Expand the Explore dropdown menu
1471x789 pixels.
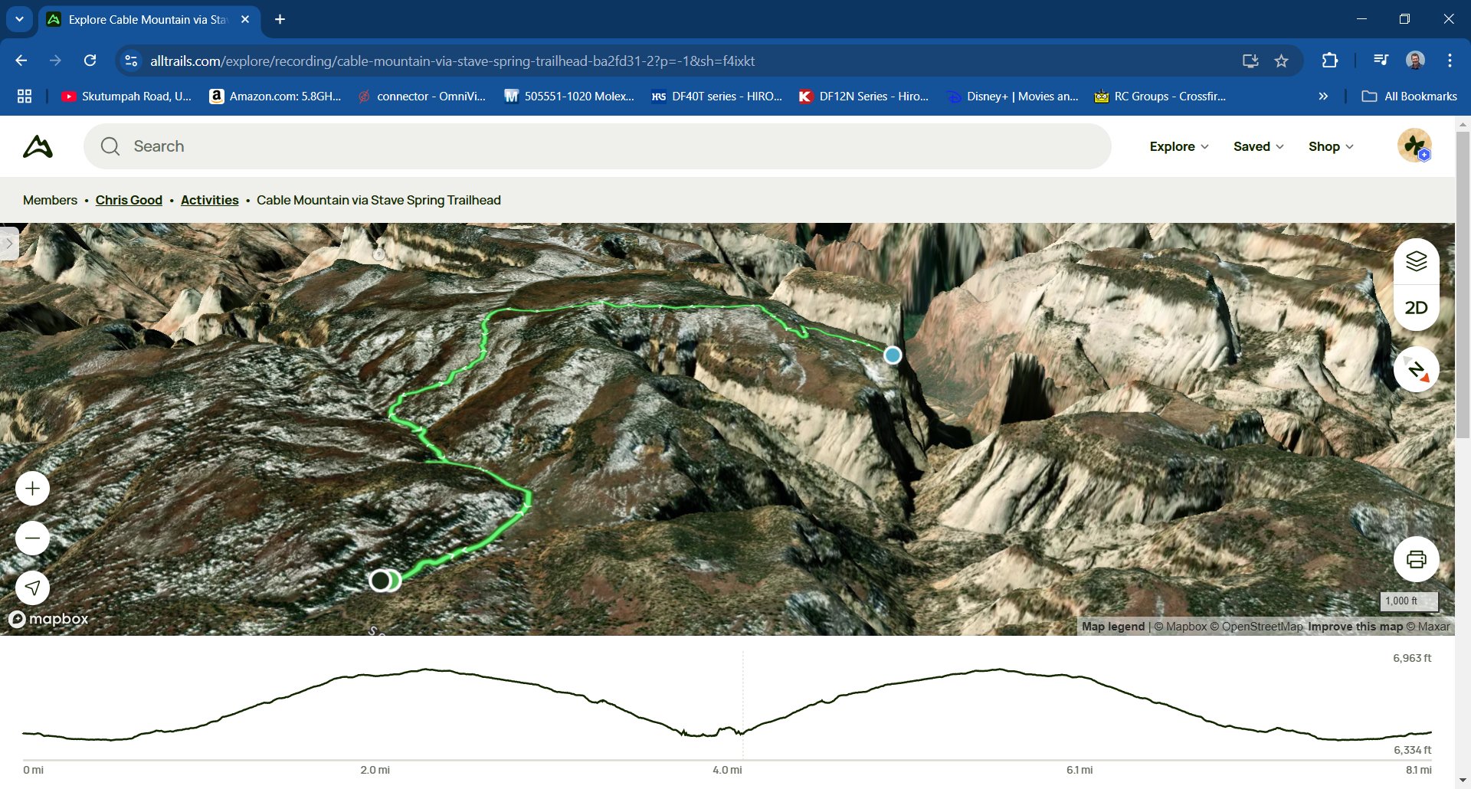click(1178, 146)
